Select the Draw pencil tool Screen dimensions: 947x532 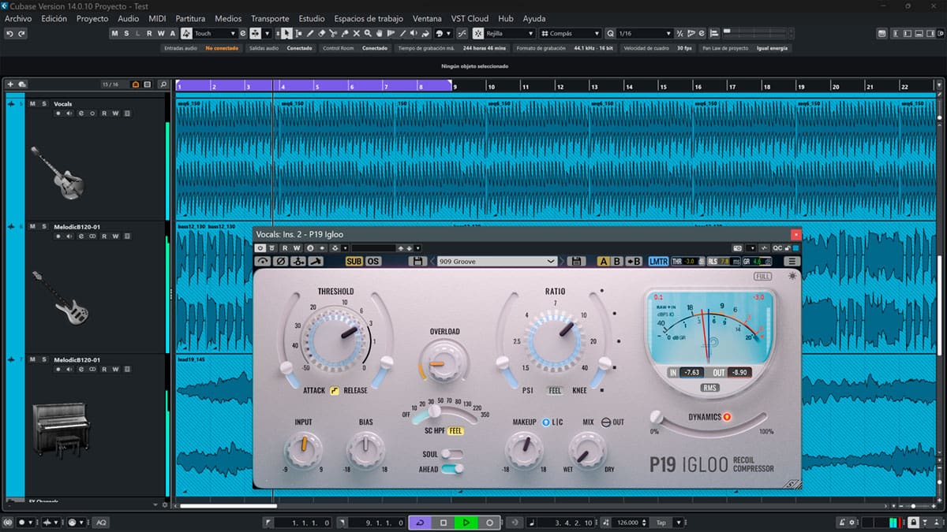click(309, 34)
